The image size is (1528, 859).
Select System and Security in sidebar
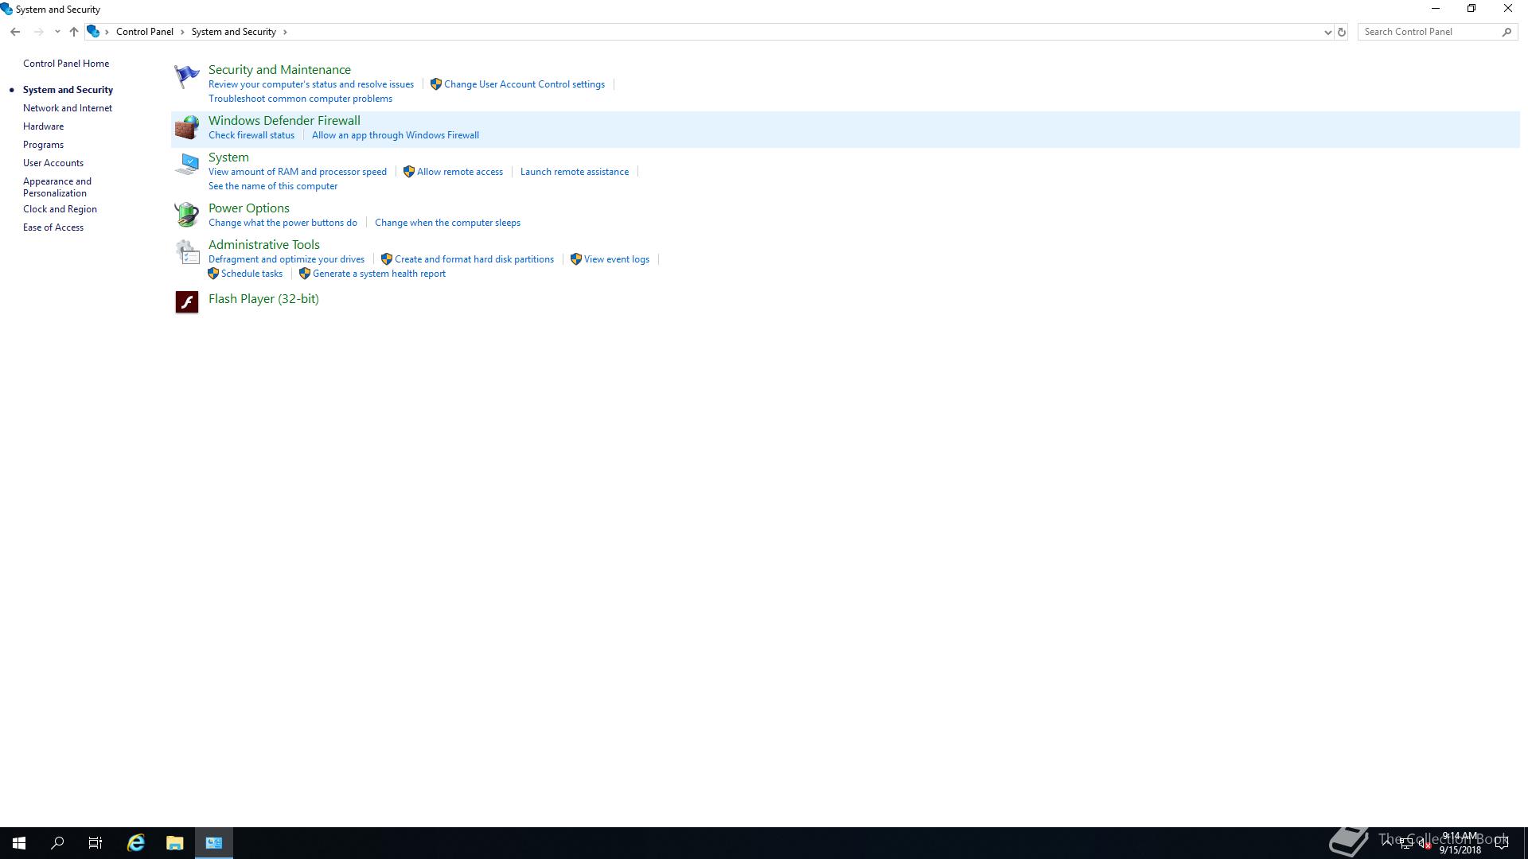pyautogui.click(x=68, y=90)
